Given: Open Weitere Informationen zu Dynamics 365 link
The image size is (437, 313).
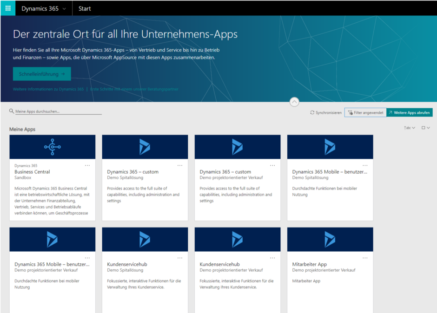Looking at the screenshot, I should [x=48, y=89].
